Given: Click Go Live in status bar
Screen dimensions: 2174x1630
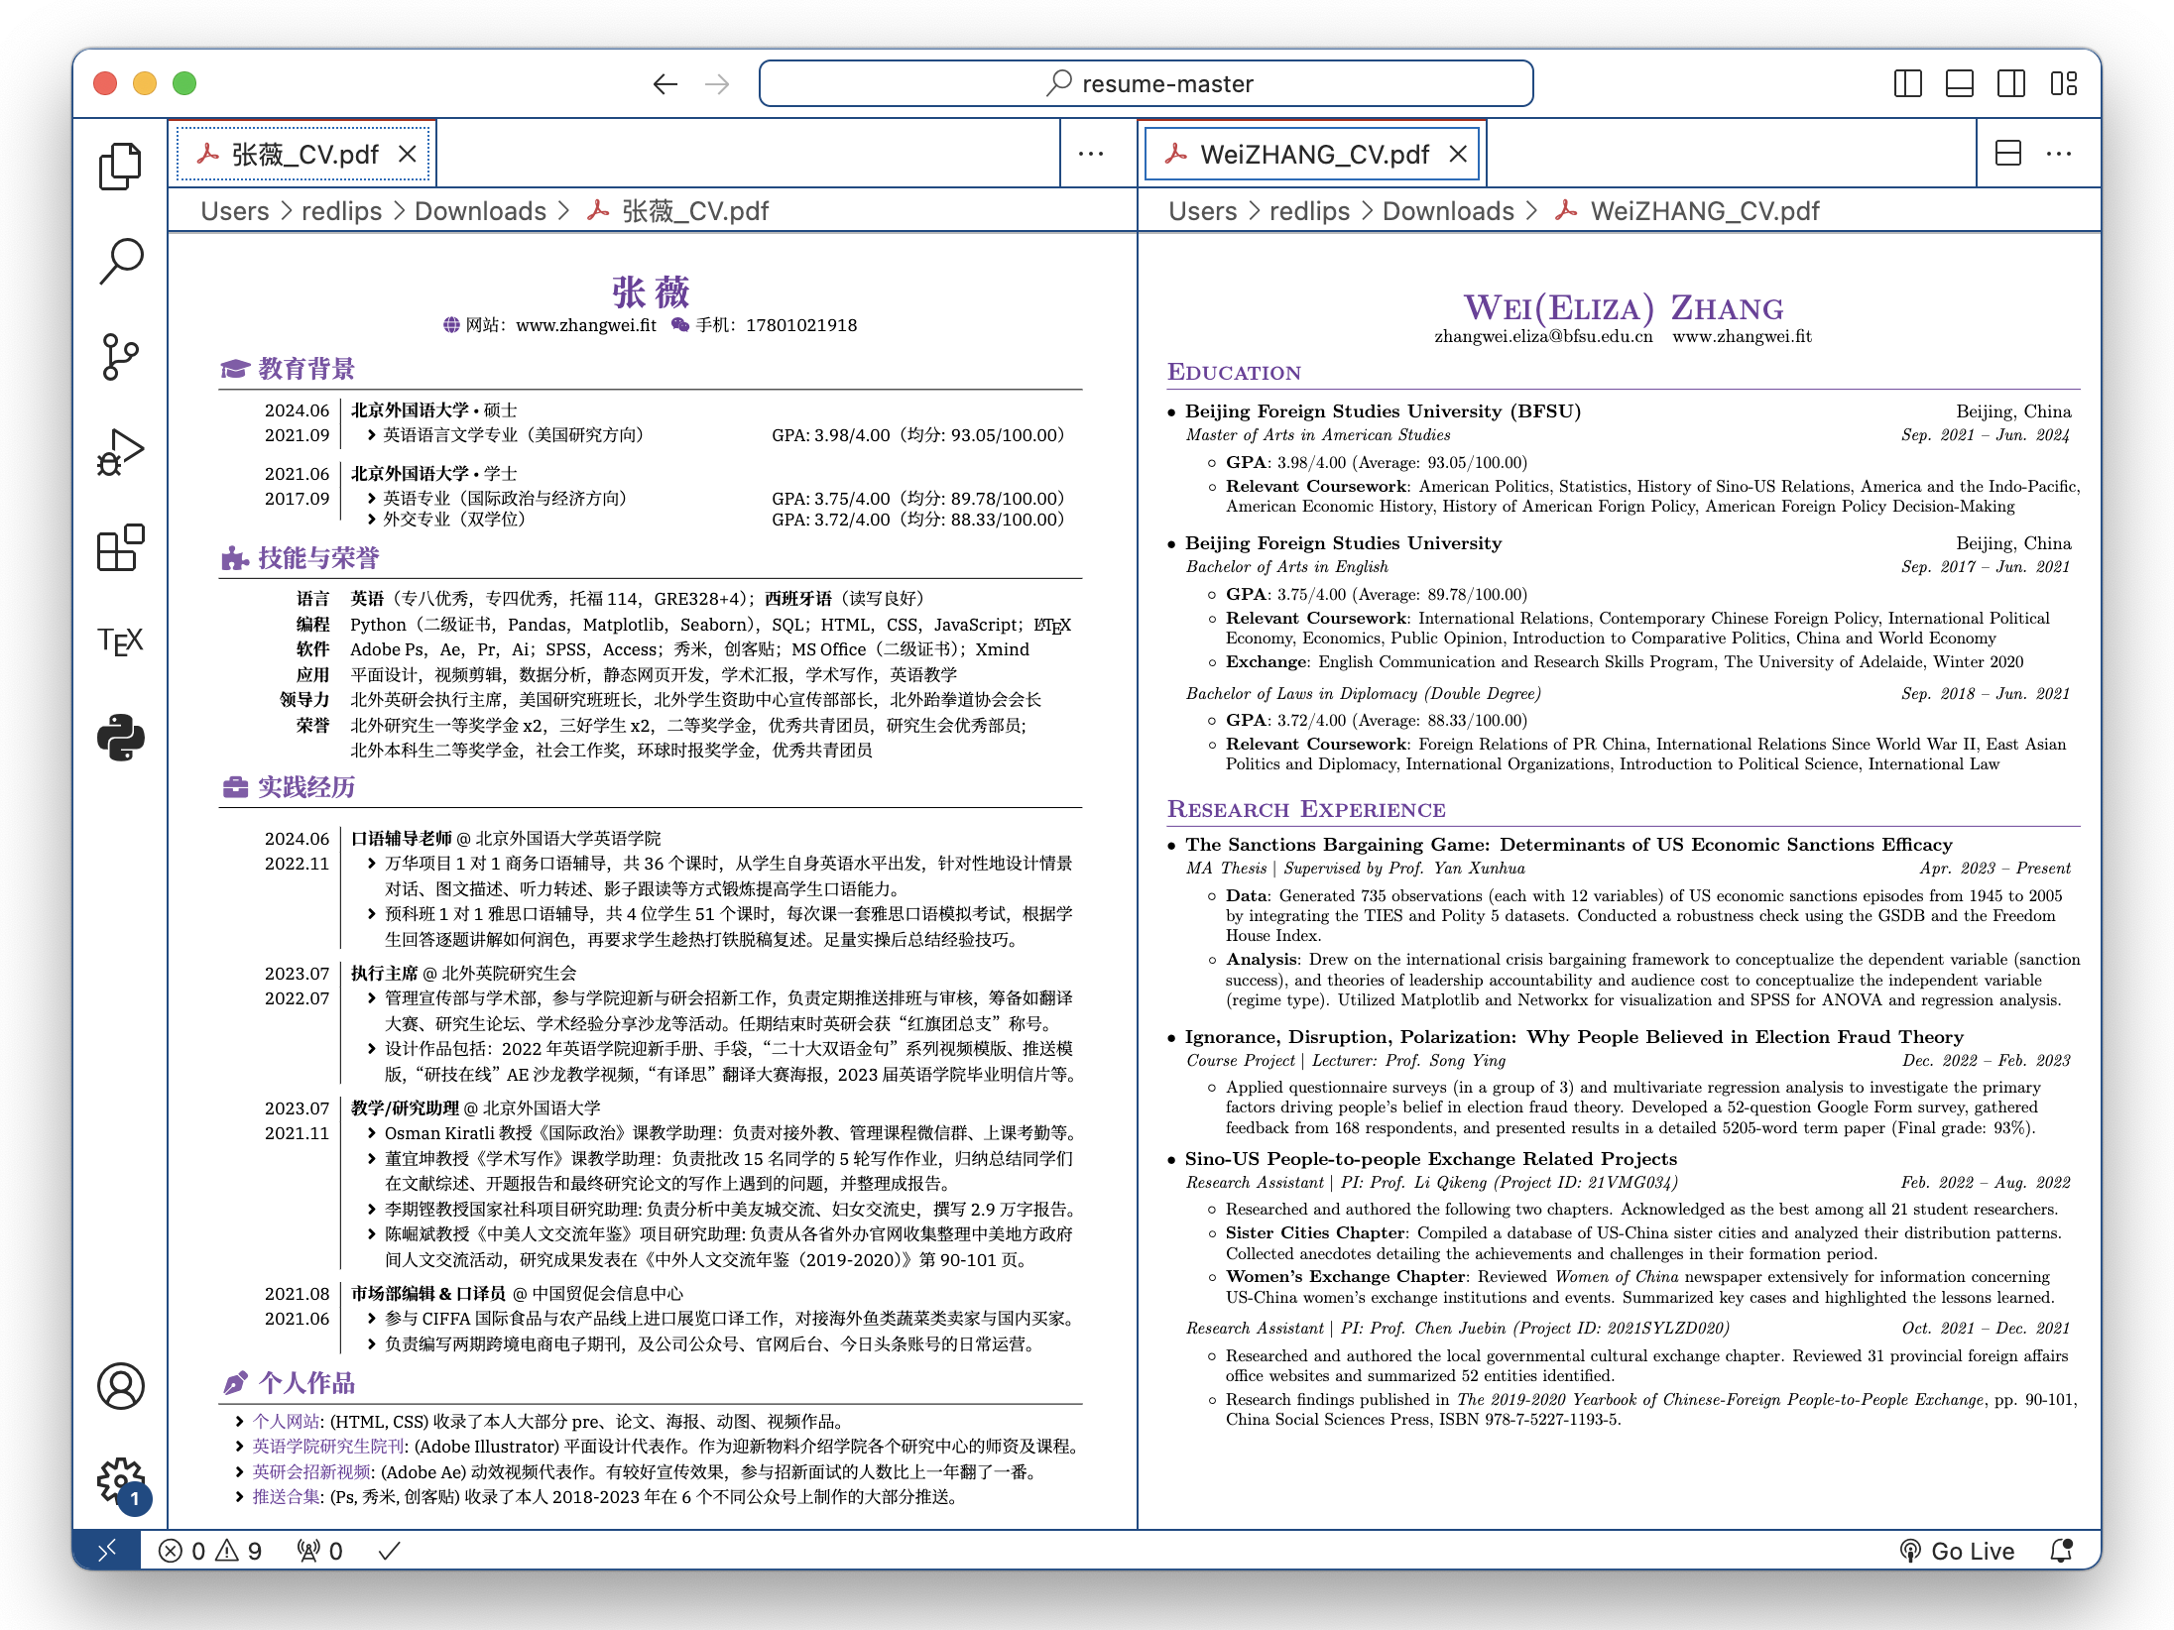Looking at the screenshot, I should point(1958,1551).
